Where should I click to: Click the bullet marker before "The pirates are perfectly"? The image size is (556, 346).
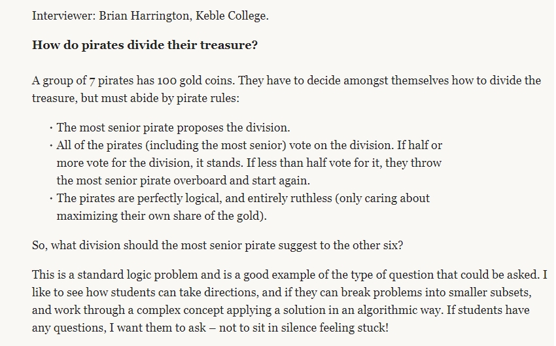pyautogui.click(x=50, y=199)
